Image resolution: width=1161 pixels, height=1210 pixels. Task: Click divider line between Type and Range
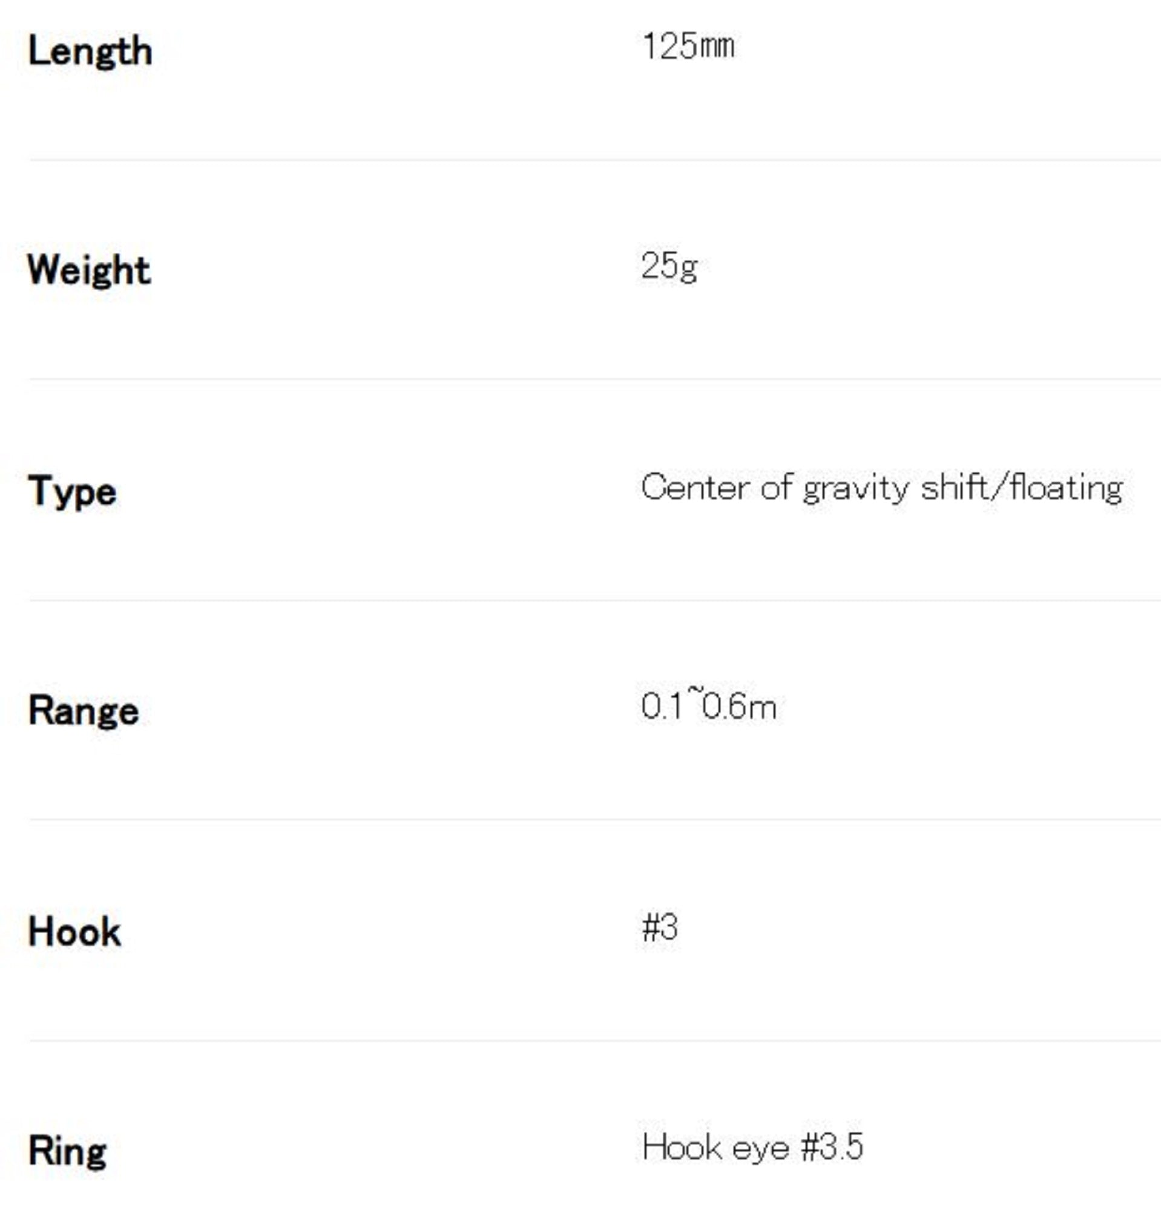pos(593,600)
